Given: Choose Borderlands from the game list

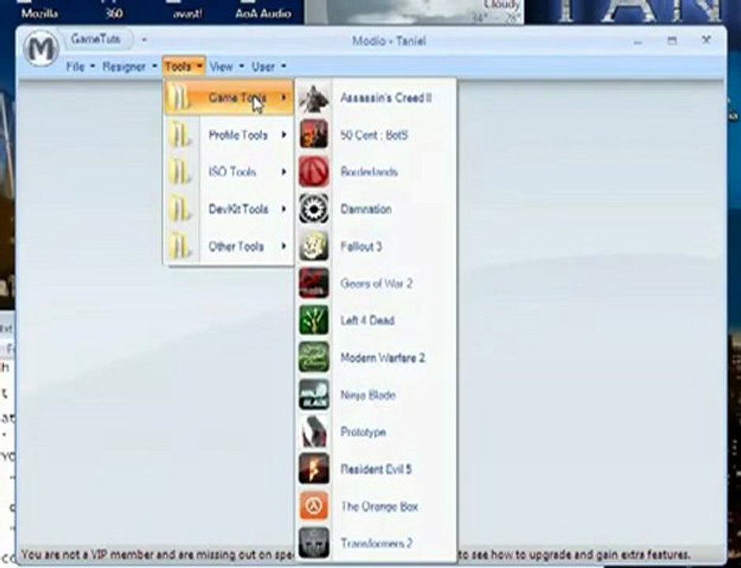Looking at the screenshot, I should pos(376,171).
